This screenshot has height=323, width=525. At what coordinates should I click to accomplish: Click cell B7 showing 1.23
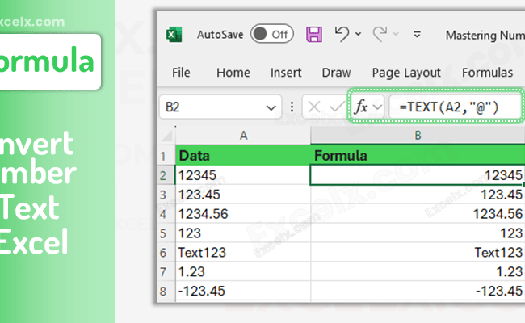[x=418, y=272]
